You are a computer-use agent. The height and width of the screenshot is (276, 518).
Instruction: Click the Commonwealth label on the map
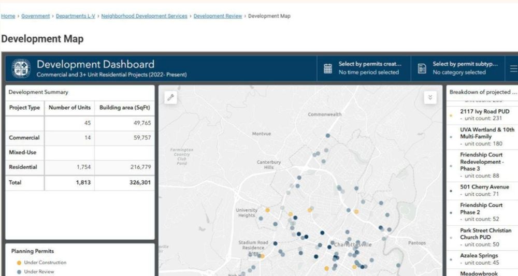point(325,114)
